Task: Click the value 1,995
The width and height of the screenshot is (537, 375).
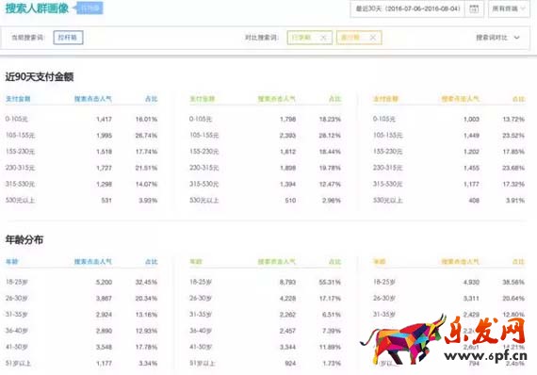Action: click(x=105, y=136)
